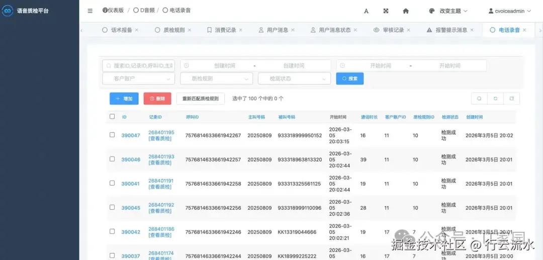The width and height of the screenshot is (543, 260).
Task: Click the export icon button above table
Action: pyautogui.click(x=511, y=99)
